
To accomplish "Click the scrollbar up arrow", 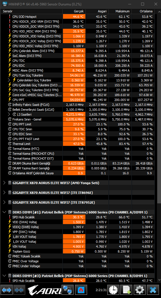I will pos(159,12).
